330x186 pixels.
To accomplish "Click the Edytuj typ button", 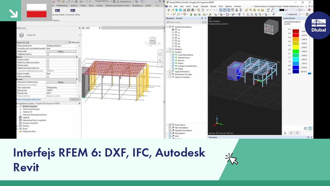I will [x=74, y=42].
